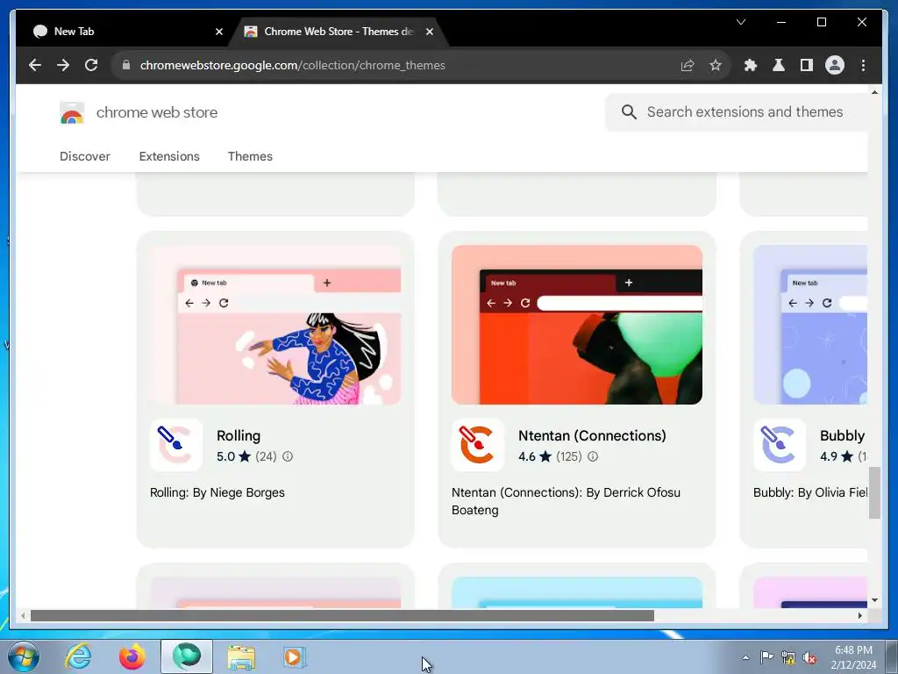This screenshot has height=674, width=898.
Task: Show hidden system tray icons
Action: (x=745, y=658)
